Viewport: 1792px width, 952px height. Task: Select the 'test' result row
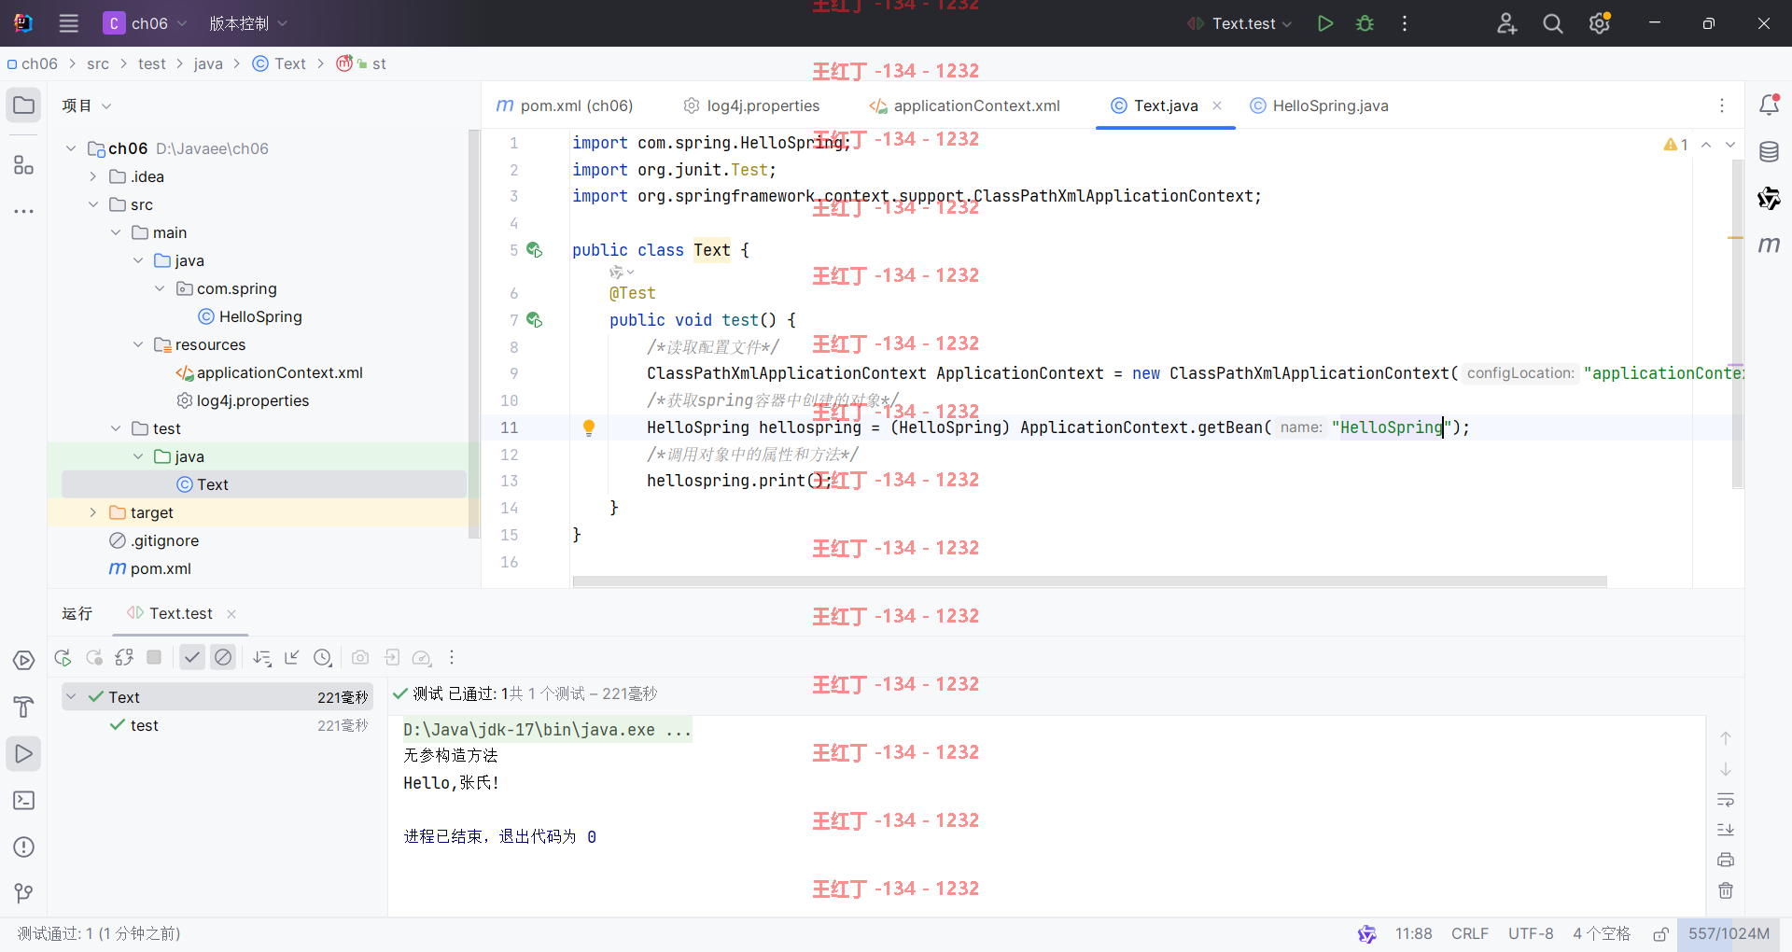coord(217,725)
